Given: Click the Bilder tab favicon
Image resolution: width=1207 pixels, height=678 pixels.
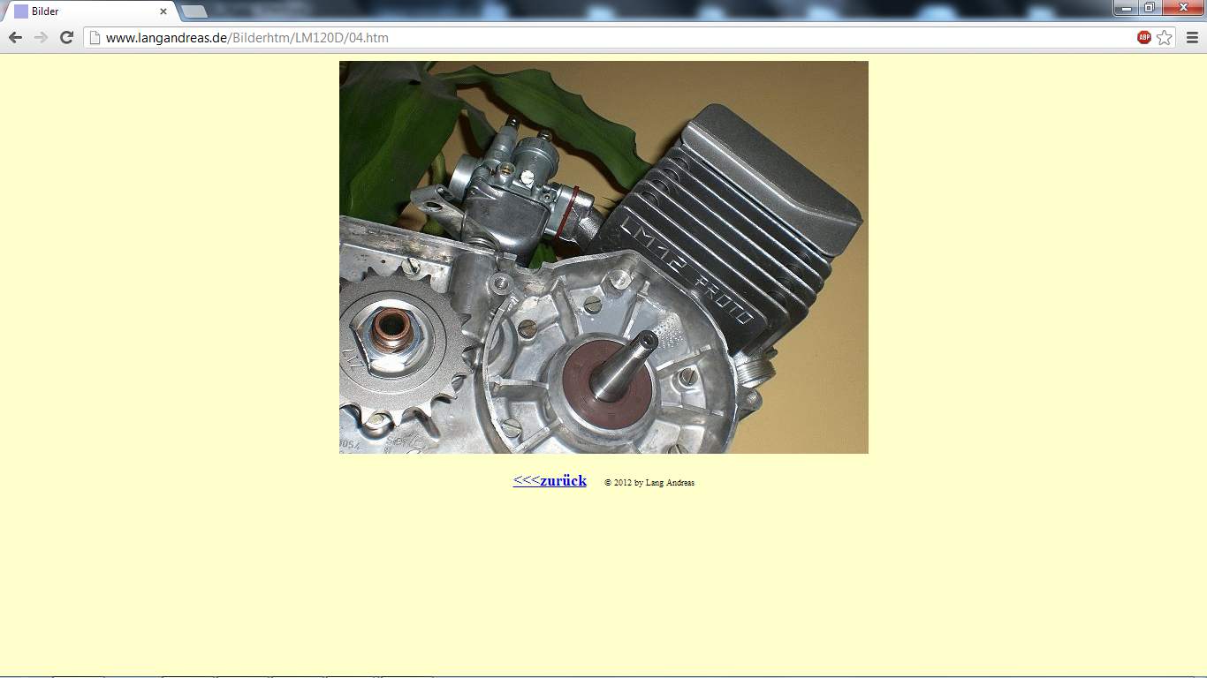Looking at the screenshot, I should (21, 11).
